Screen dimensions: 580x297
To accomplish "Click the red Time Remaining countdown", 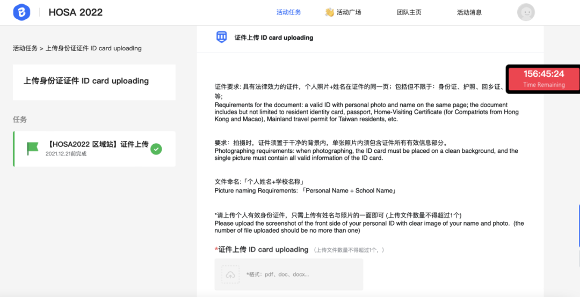I will tap(543, 79).
